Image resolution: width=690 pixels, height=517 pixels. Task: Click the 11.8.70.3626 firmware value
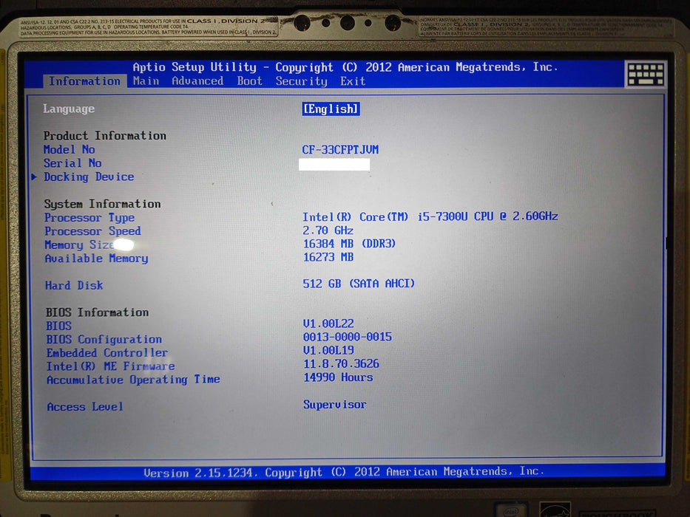pyautogui.click(x=341, y=364)
